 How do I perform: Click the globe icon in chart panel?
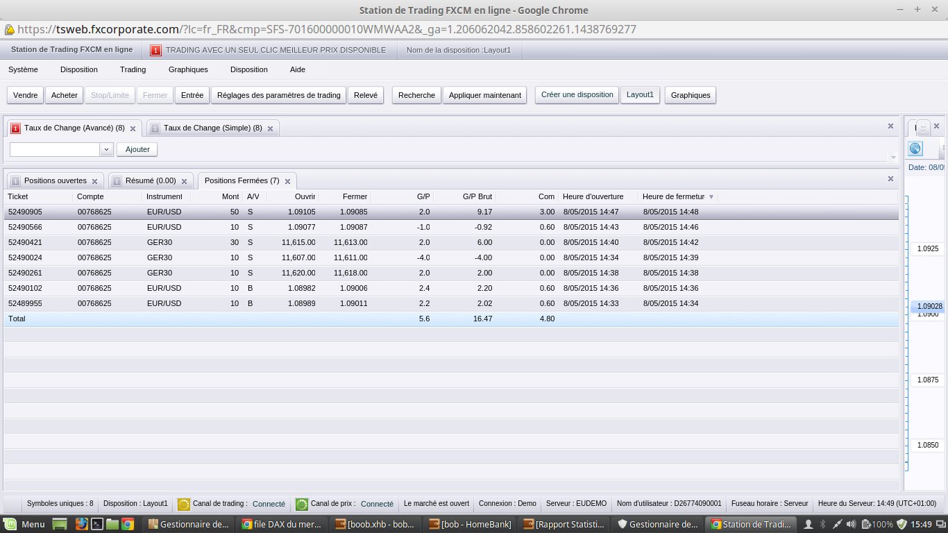pos(915,149)
